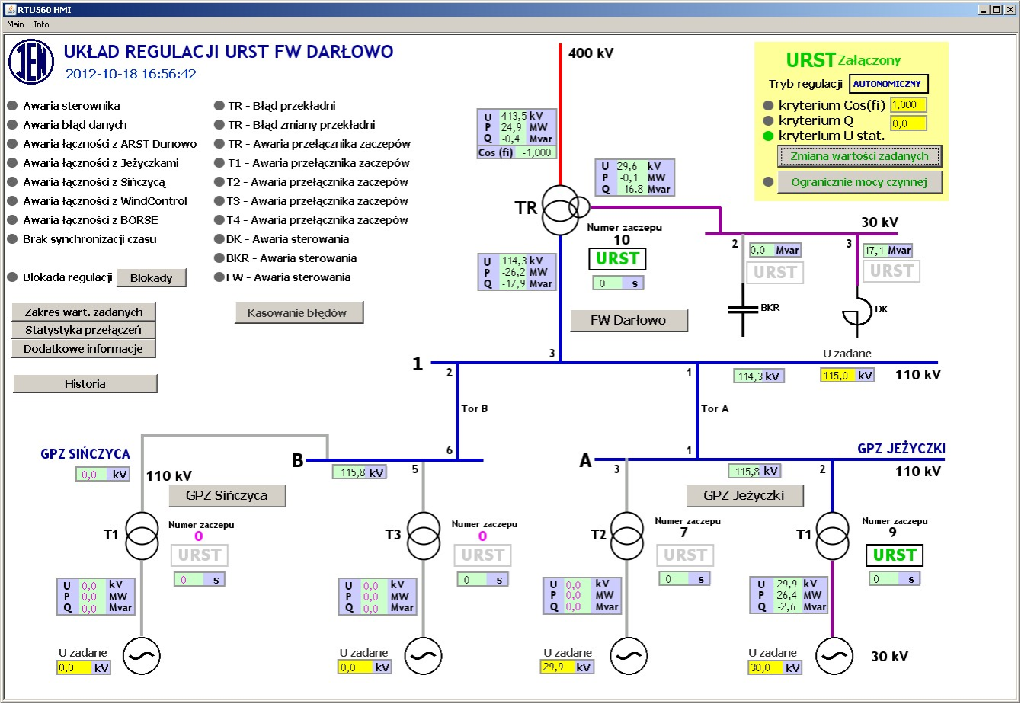Click the Cos(fi) setpoint field 1,000

coord(908,105)
